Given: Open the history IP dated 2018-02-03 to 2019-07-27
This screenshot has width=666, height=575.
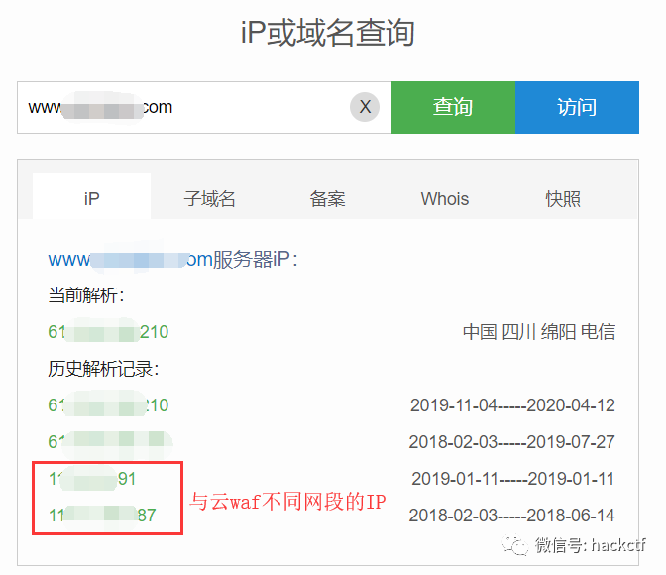Looking at the screenshot, I should coord(110,441).
